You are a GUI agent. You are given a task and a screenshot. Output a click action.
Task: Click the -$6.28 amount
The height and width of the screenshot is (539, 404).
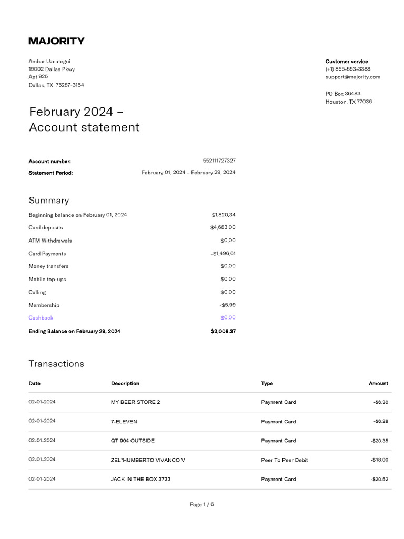381,422
